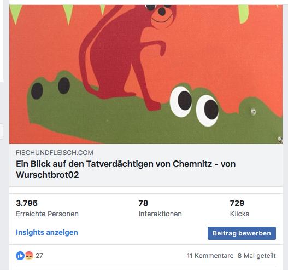Select the Erreichte Personen label
The height and width of the screenshot is (270, 288).
click(47, 214)
